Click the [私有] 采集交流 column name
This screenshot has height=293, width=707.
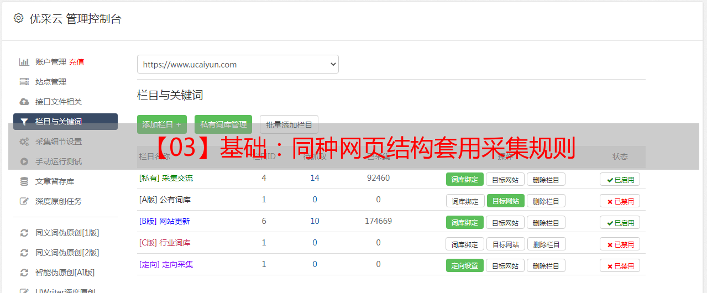click(166, 178)
